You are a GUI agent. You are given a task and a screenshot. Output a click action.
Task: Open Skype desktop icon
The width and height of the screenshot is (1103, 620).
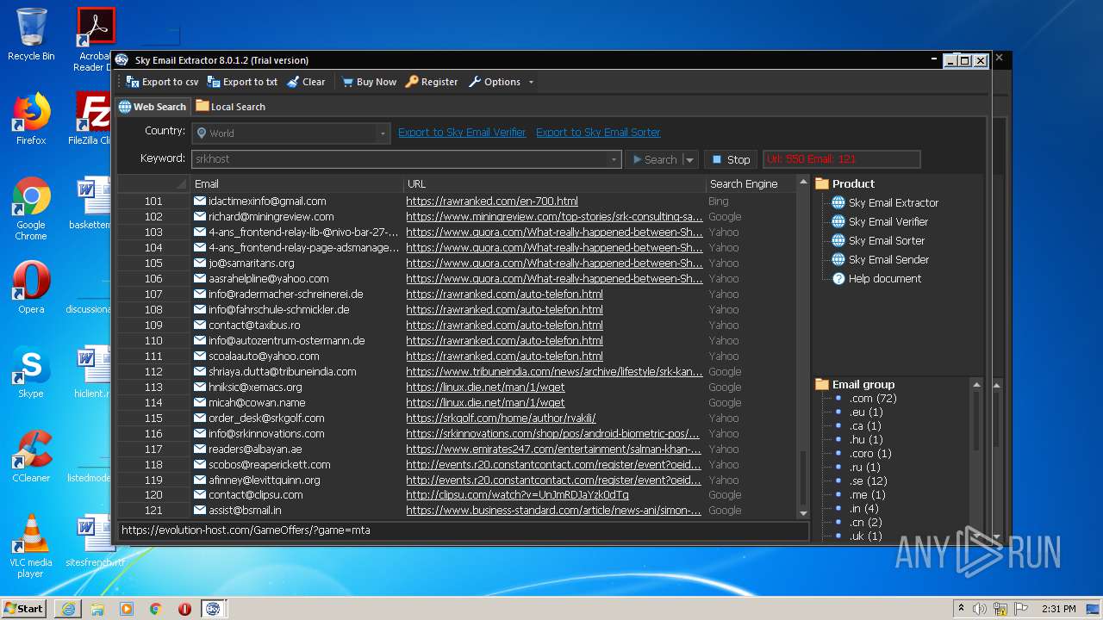pyautogui.click(x=31, y=372)
